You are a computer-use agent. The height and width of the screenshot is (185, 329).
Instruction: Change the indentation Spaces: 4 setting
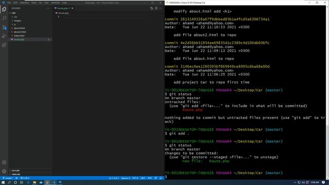click(x=125, y=178)
